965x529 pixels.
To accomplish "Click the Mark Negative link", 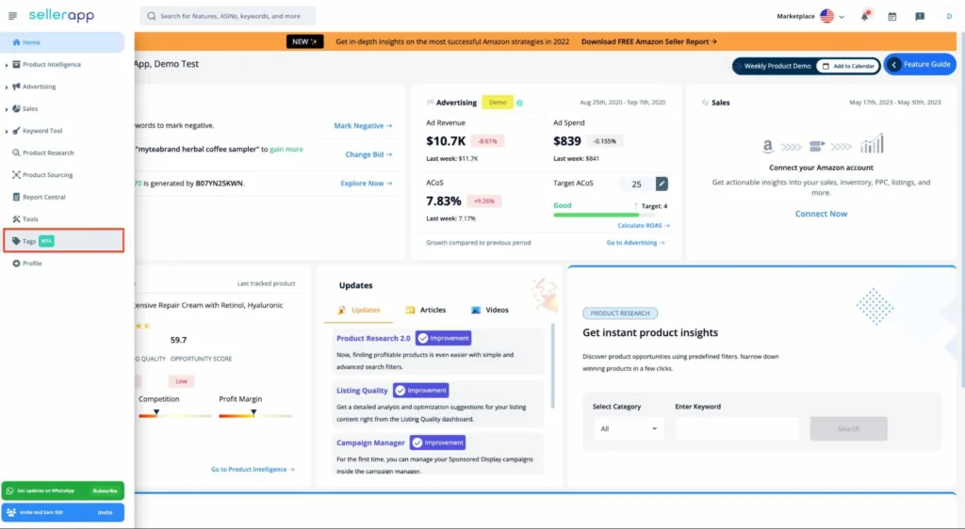I will [x=363, y=125].
